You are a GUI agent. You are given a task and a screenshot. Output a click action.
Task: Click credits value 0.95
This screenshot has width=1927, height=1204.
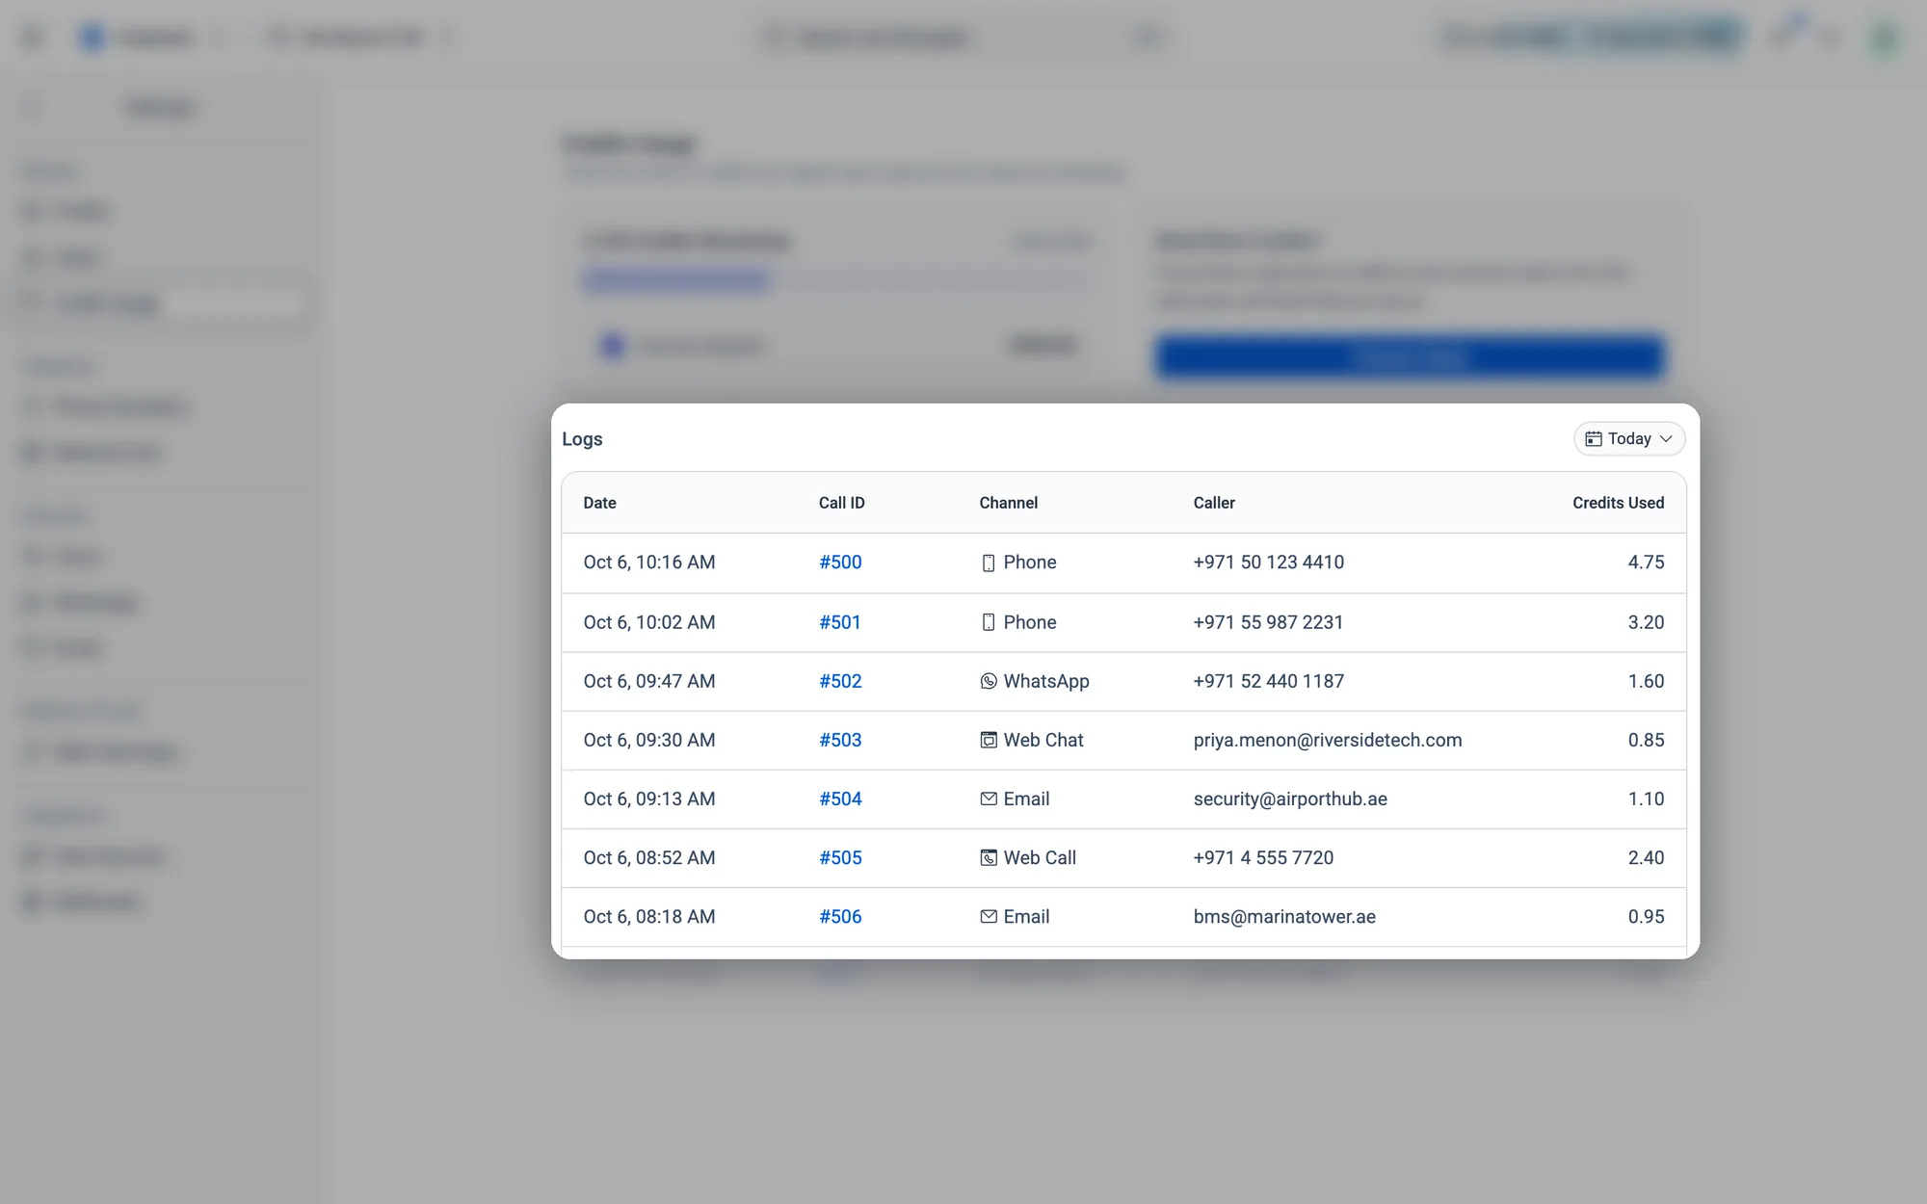[x=1646, y=916]
